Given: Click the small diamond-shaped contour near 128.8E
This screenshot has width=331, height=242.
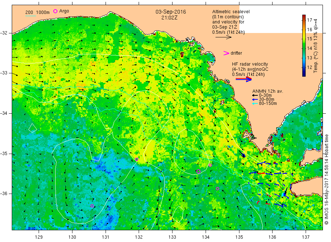Looking at the screenshot, I should (x=32, y=128).
